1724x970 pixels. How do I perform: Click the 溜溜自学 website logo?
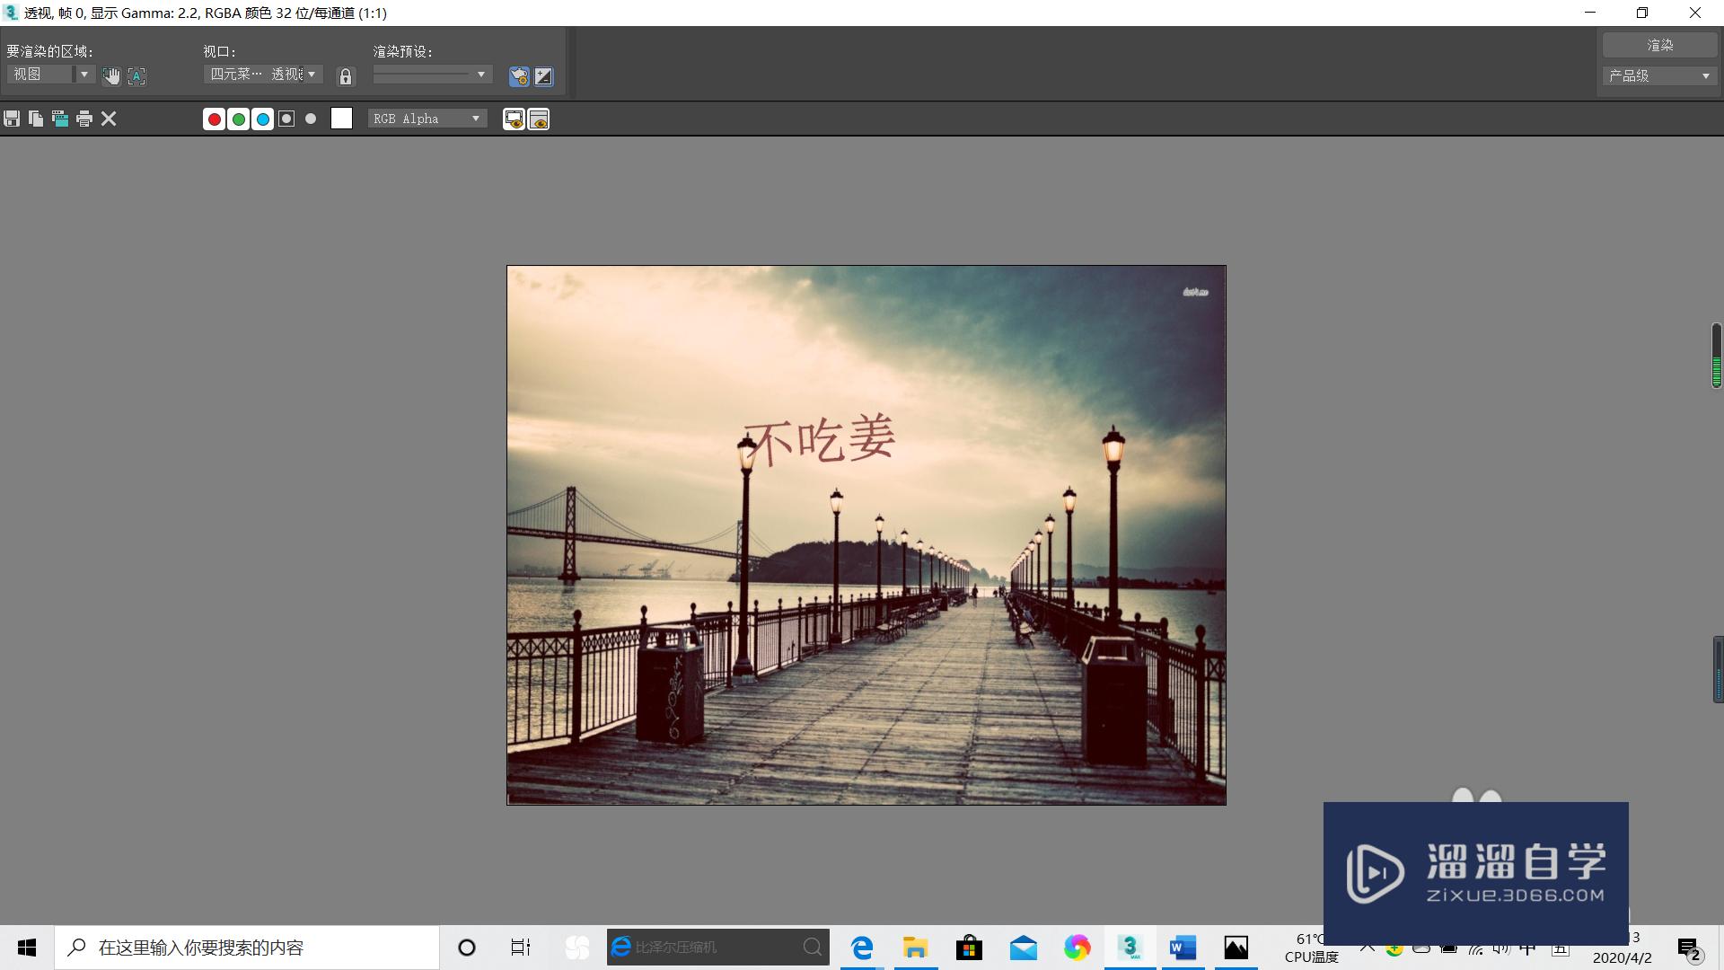pos(1475,865)
